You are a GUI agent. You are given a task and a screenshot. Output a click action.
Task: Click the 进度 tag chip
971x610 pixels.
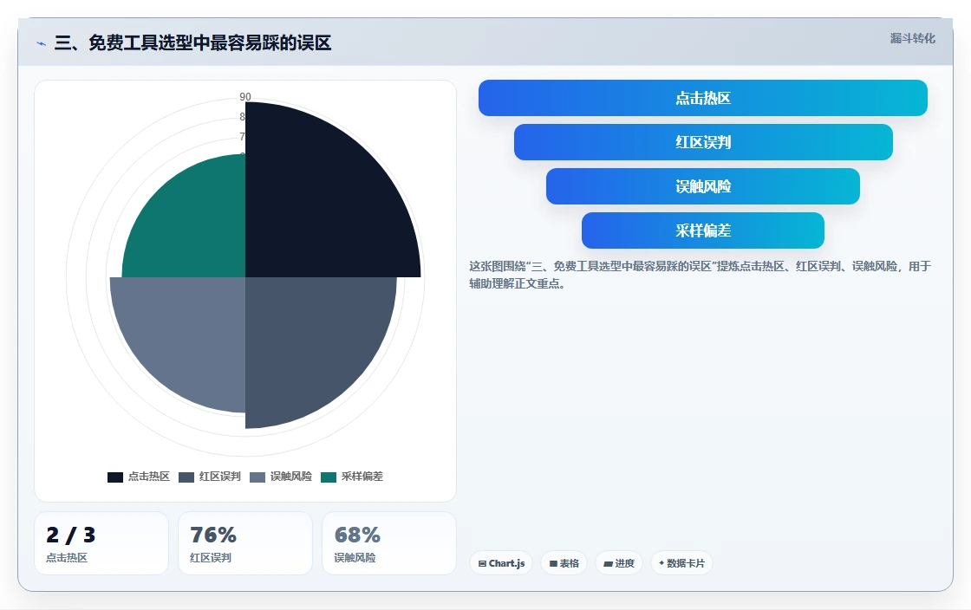coord(619,563)
